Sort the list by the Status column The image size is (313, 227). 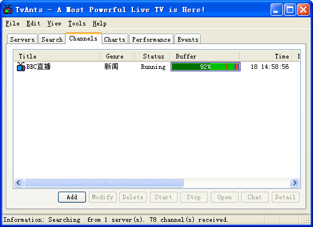pyautogui.click(x=153, y=56)
